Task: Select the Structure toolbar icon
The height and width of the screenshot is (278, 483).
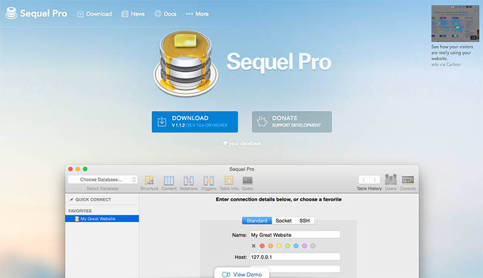Action: 149,183
